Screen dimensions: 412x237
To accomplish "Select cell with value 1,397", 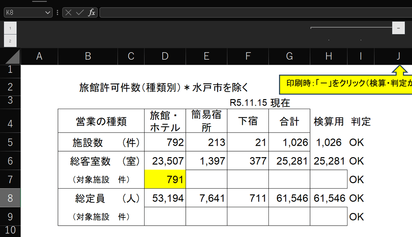I will tap(206, 161).
